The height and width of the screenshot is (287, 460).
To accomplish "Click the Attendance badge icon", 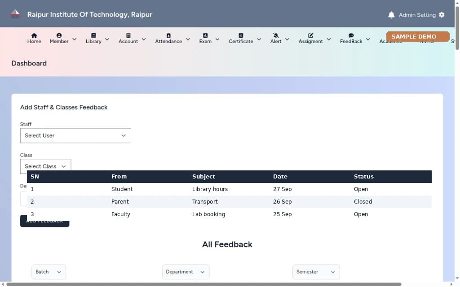I will [168, 35].
